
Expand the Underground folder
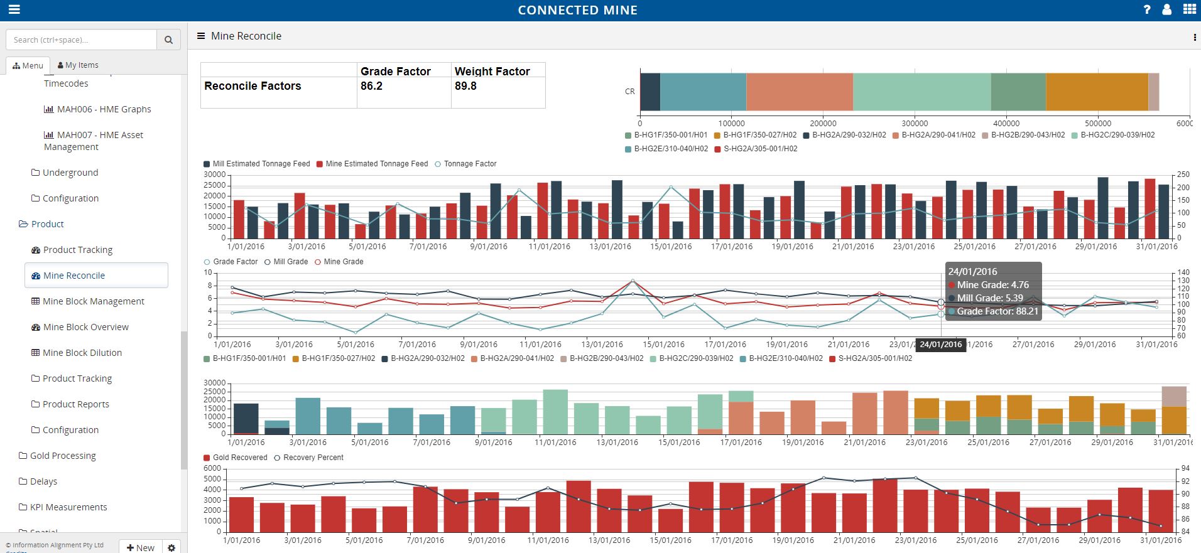tap(65, 173)
